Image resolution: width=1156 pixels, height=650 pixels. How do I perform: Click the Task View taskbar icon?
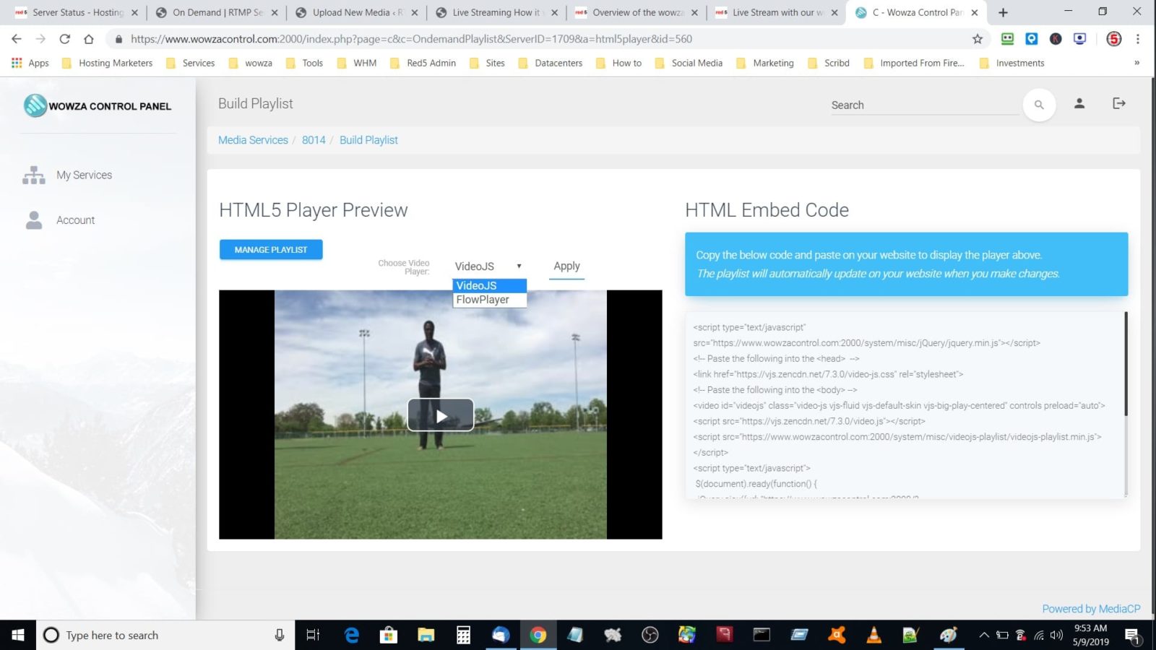coord(313,635)
